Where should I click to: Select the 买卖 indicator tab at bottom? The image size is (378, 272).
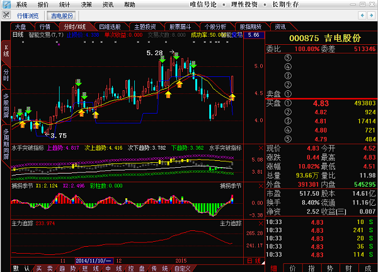[40, 268]
